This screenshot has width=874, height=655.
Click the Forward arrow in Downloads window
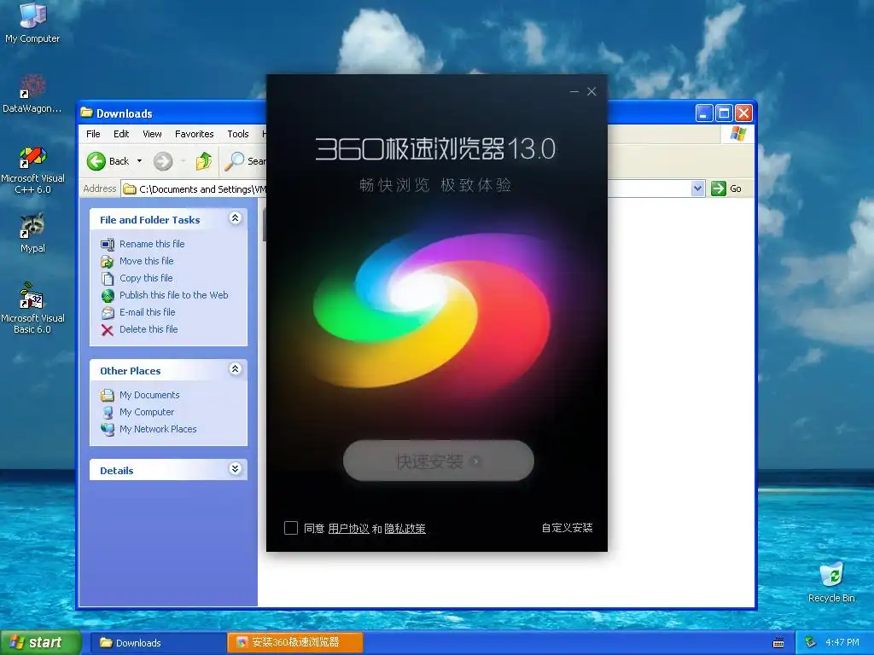click(x=163, y=161)
